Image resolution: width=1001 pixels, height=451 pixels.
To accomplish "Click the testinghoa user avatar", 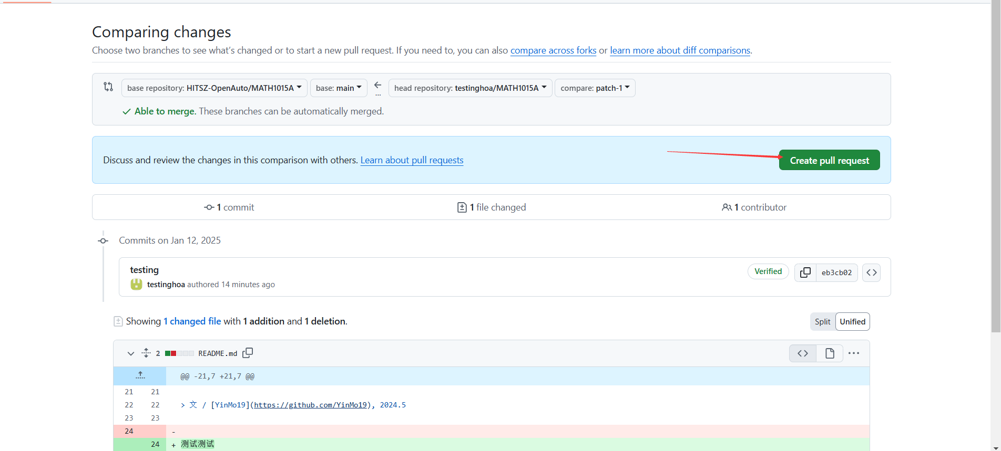I will coord(136,285).
